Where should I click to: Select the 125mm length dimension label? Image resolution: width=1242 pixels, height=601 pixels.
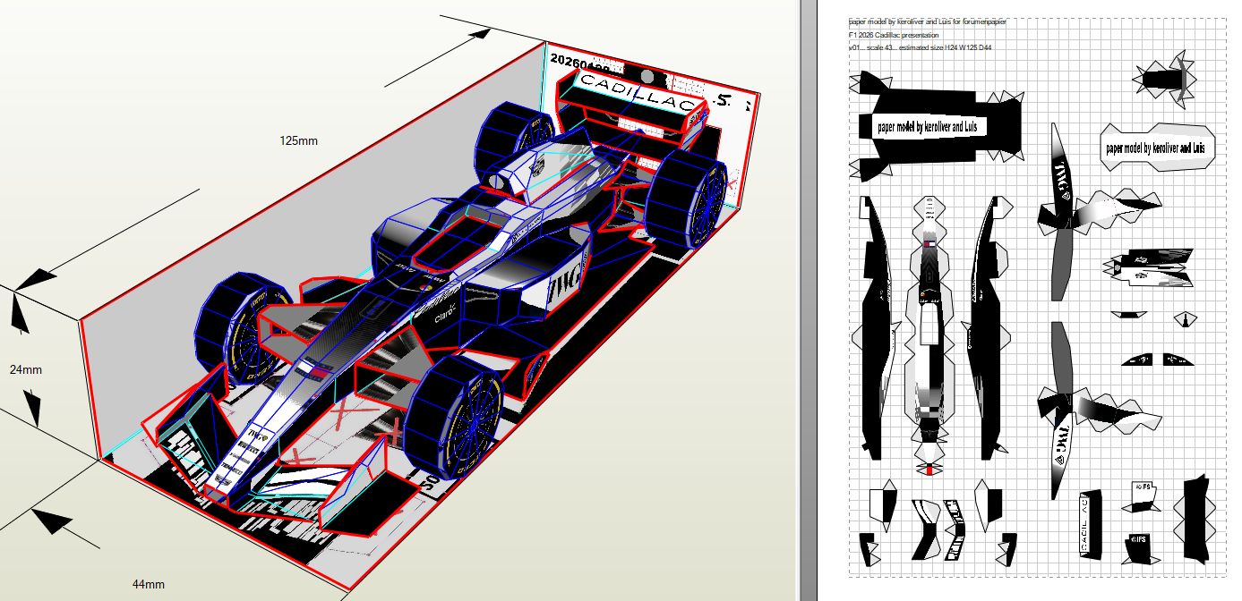click(x=299, y=140)
